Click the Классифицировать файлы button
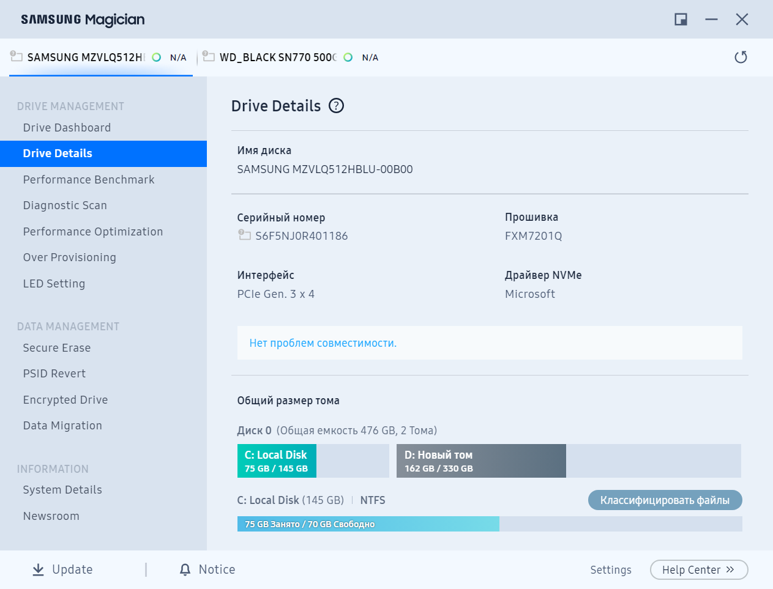Screen dimensions: 773x589 665,500
